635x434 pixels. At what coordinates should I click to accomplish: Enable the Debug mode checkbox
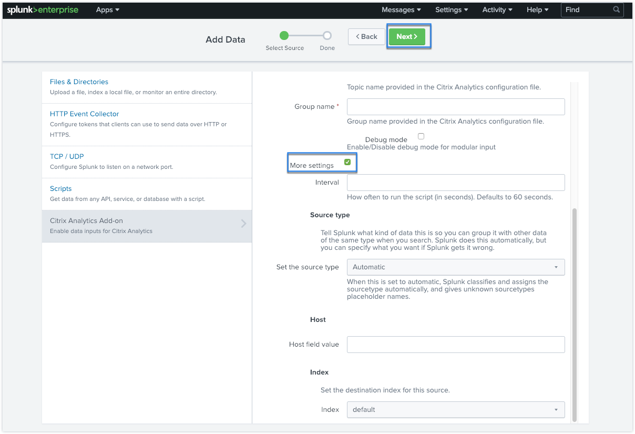coord(421,136)
